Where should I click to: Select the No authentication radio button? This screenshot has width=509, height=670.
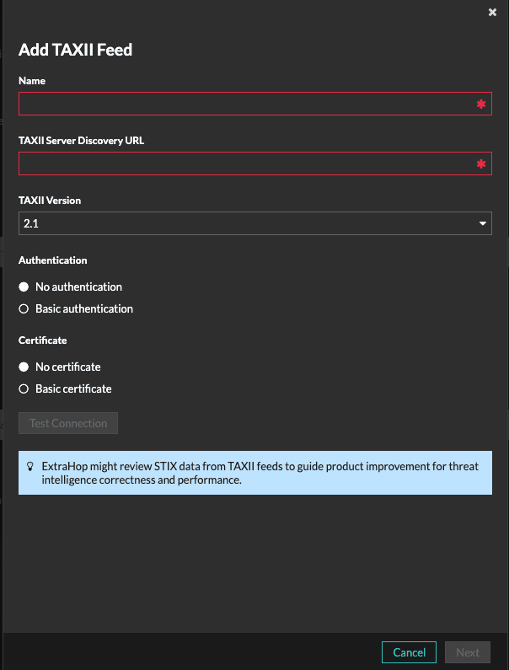[x=24, y=287]
